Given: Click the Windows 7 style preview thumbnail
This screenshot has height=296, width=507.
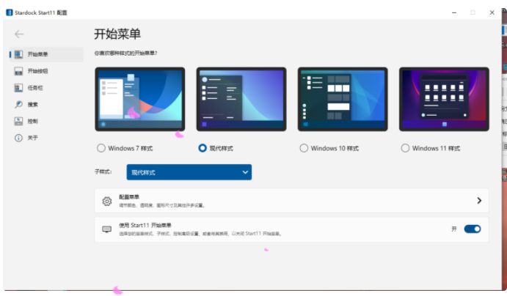Looking at the screenshot, I should point(140,99).
